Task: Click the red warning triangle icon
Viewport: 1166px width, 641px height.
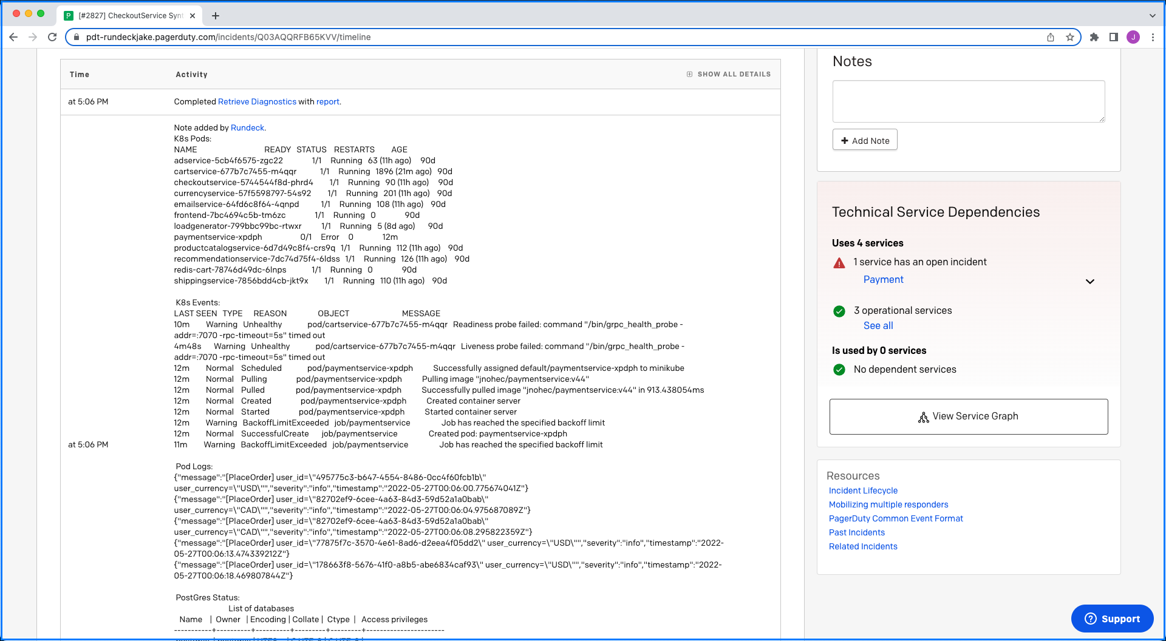Action: click(x=839, y=263)
